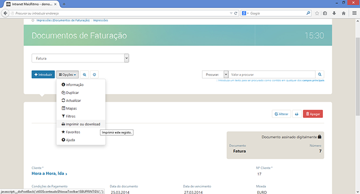360x194 pixels.
Task: Click the Data do documento value 25.03.2014
Action: coord(120,192)
